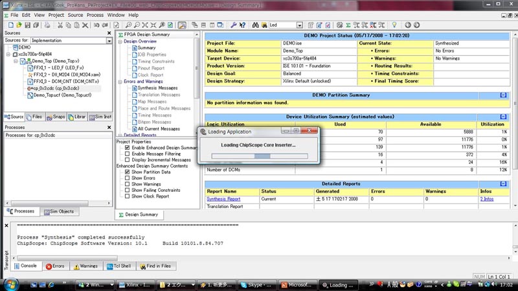Collapse the Demo_Top source tree node
518x291 pixels.
point(16,61)
